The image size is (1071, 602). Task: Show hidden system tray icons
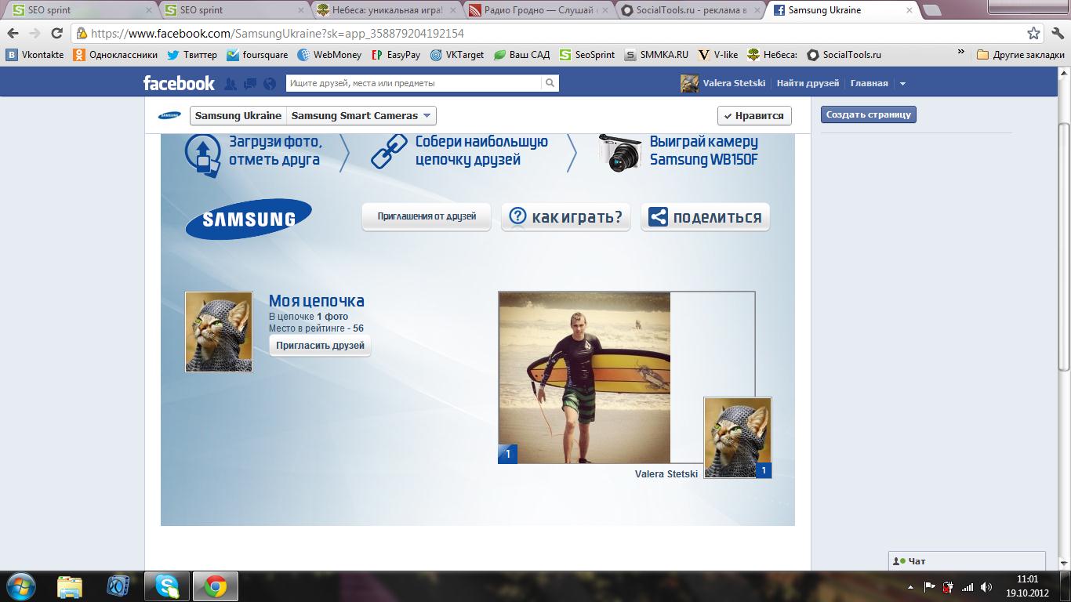click(x=910, y=586)
